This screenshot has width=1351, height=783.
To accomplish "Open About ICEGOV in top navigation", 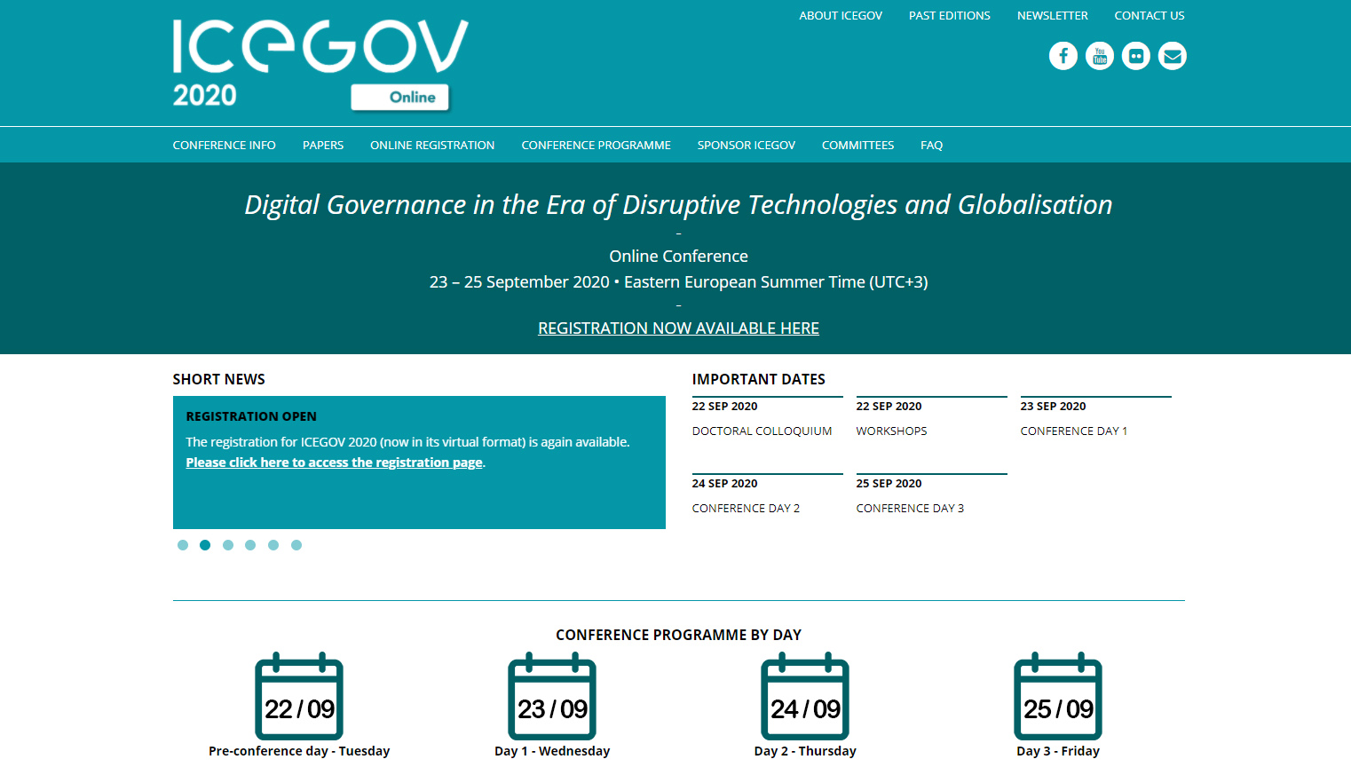I will (x=841, y=16).
